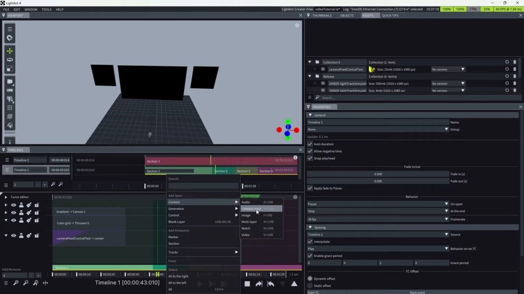Screen dimensions: 524x294
Task: Lock the Gradient -> Canvas 1 layer
Action: [37, 212]
